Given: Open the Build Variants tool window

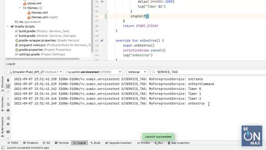Looking at the screenshot, I should [2, 127].
